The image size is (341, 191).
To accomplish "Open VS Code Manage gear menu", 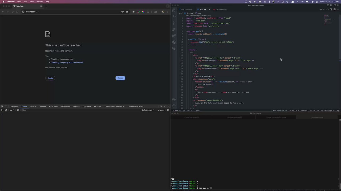I will tap(174, 106).
